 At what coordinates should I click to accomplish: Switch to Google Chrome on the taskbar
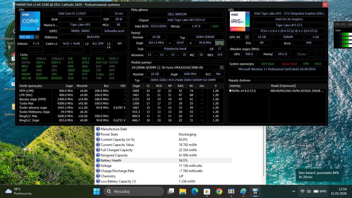[x=219, y=191]
